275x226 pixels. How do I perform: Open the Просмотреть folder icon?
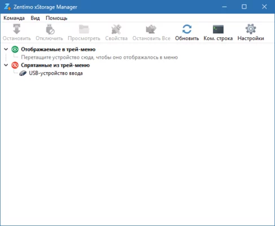click(84, 29)
